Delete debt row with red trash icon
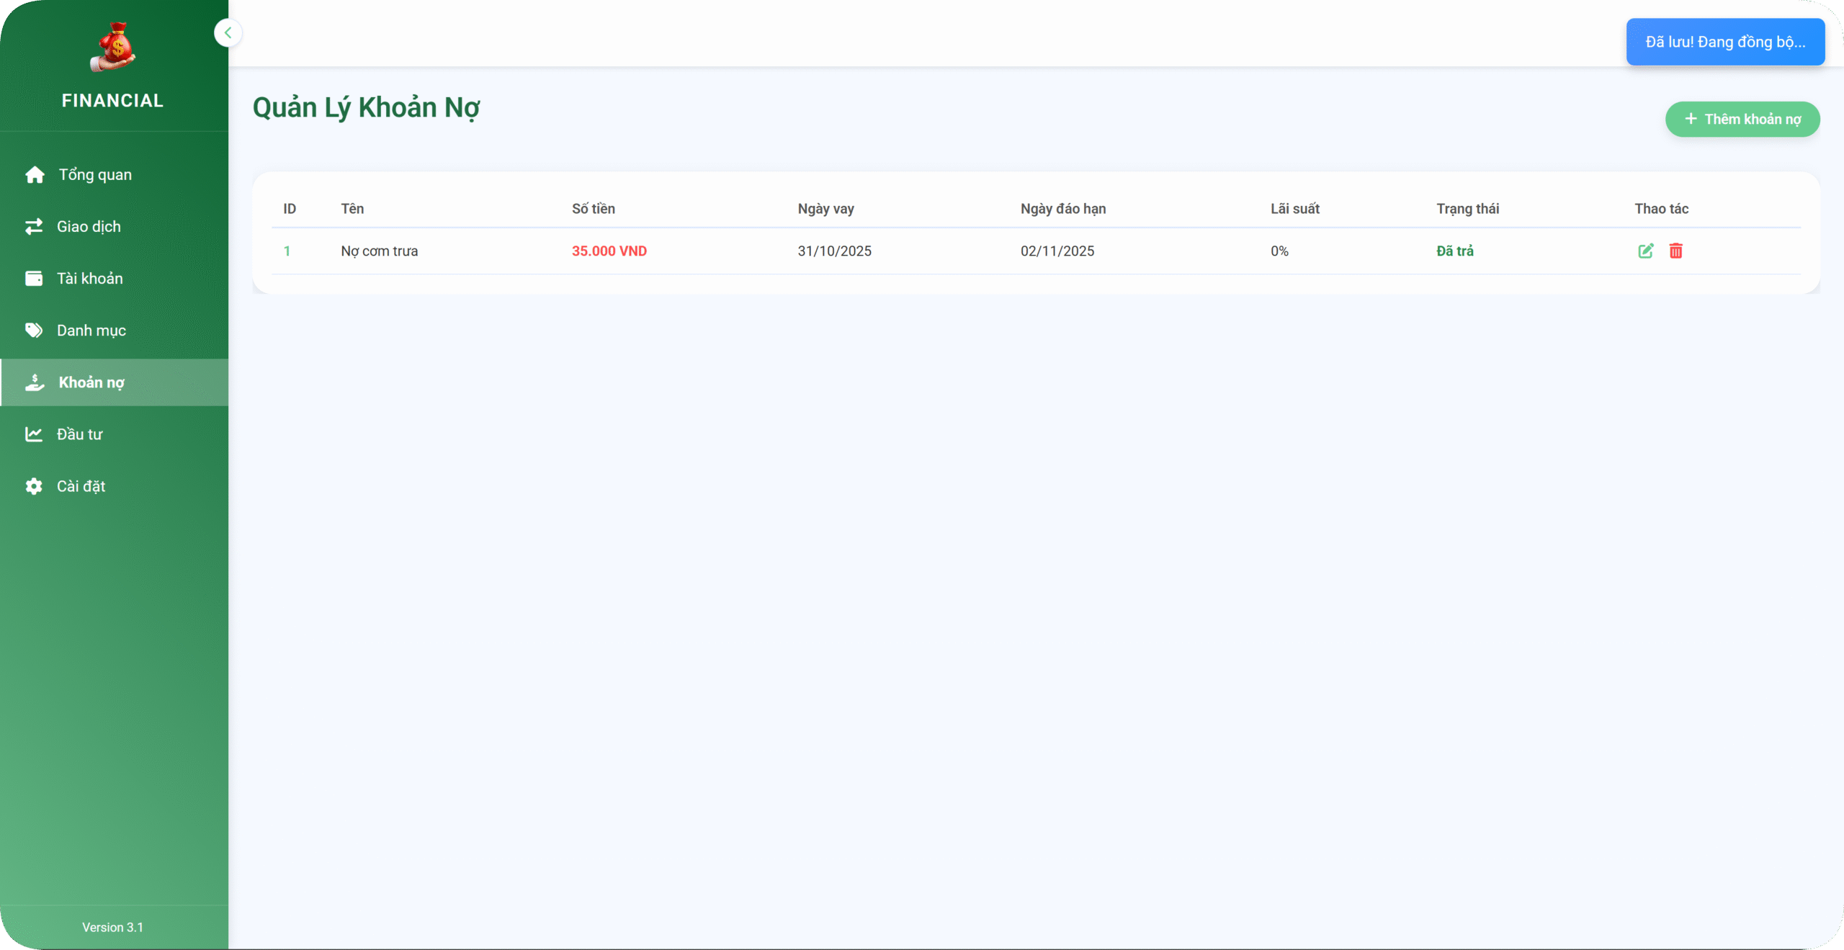This screenshot has height=950, width=1844. (x=1675, y=251)
